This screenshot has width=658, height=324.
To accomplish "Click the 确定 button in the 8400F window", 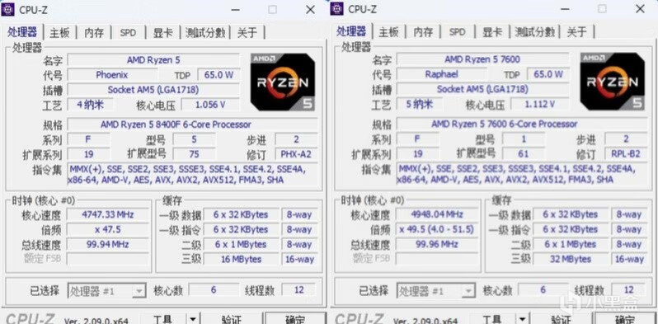I will (x=295, y=318).
